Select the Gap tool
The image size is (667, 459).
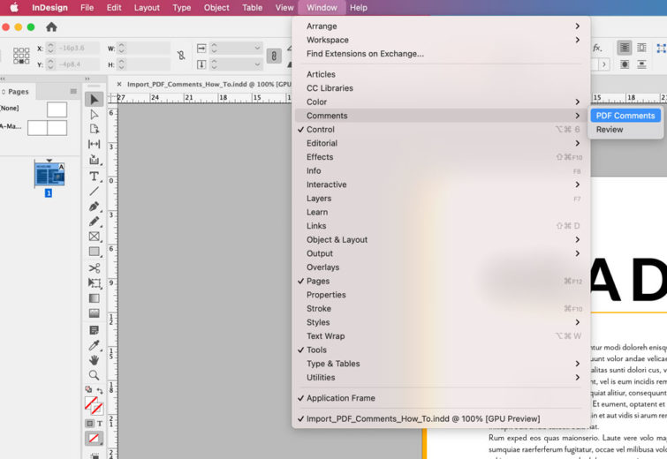click(x=94, y=144)
